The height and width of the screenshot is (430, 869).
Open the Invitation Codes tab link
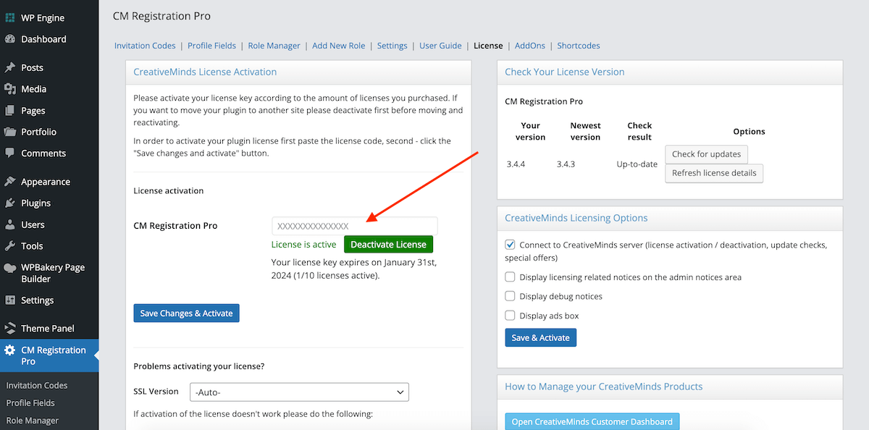tap(145, 46)
